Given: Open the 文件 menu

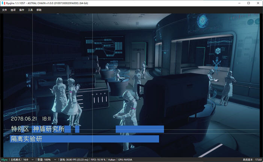Looking at the screenshot, I should 5,10.
